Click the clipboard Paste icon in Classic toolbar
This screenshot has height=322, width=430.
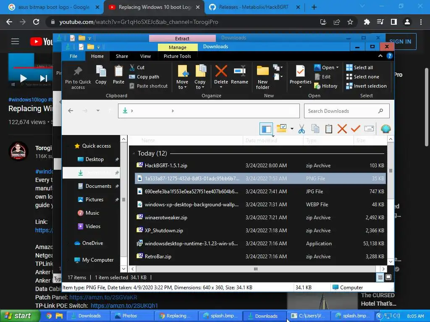point(328,129)
